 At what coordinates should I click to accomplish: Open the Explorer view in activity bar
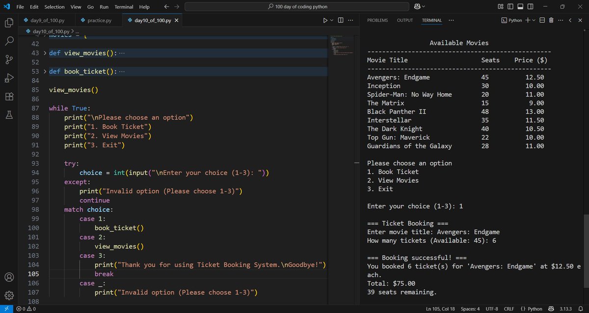pos(9,23)
